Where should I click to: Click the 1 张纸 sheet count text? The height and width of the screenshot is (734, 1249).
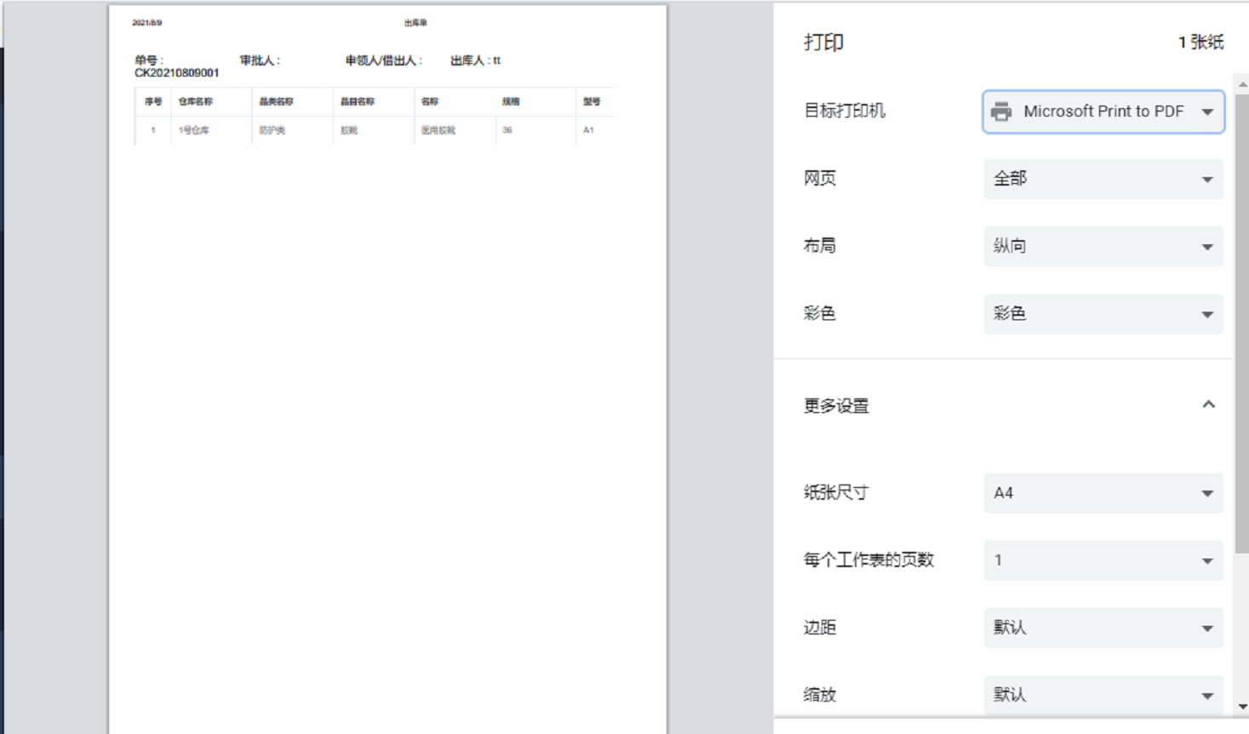pos(1200,43)
